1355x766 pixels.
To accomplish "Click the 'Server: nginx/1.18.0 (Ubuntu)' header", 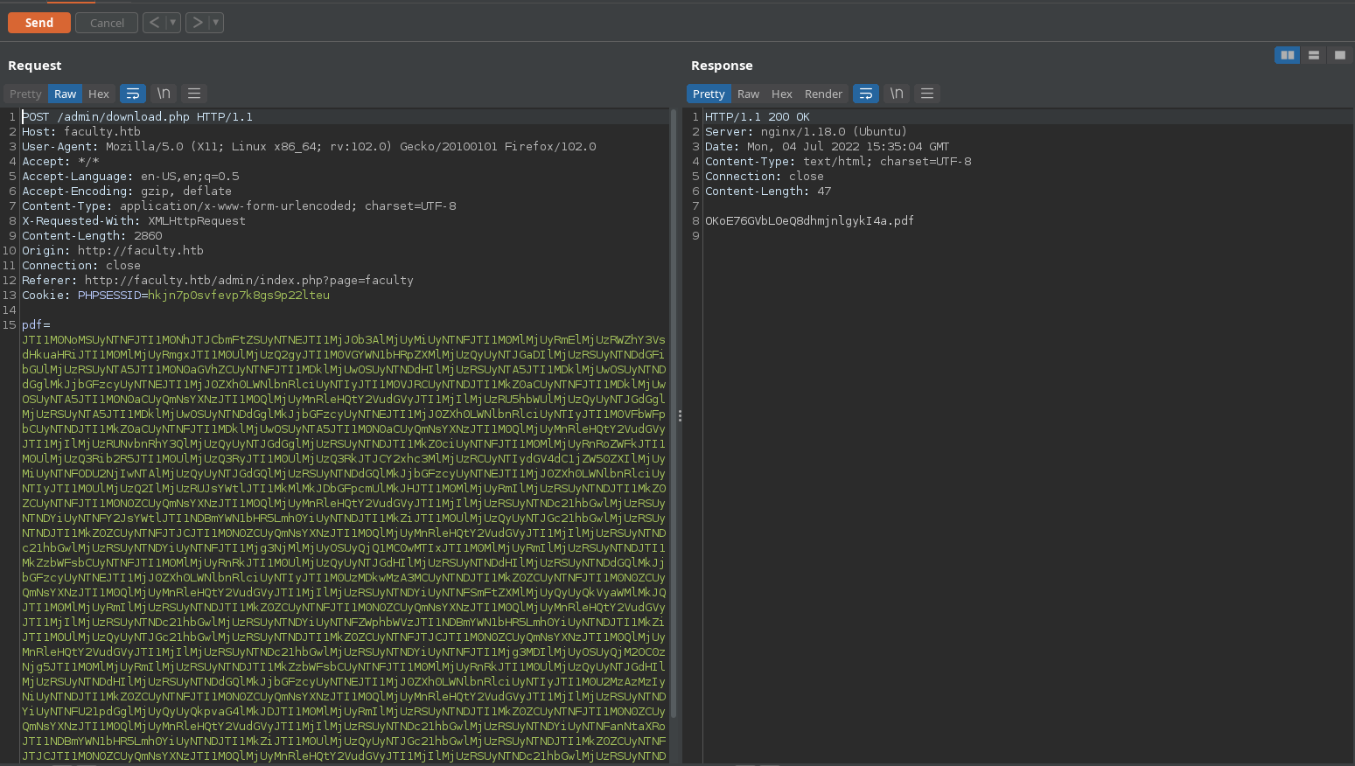I will [807, 131].
